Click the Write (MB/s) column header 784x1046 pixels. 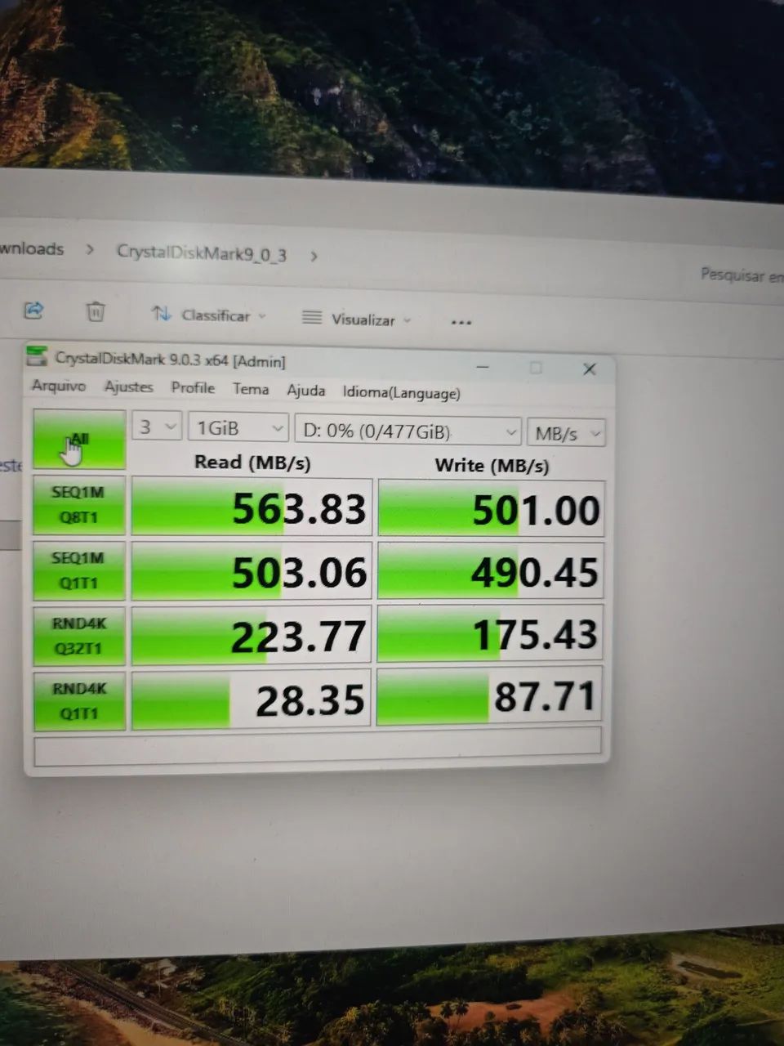click(x=492, y=466)
